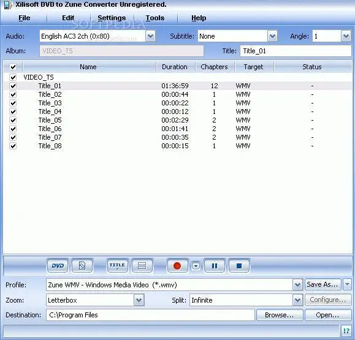Open the Angle dropdown
The image size is (355, 340).
coord(346,36)
